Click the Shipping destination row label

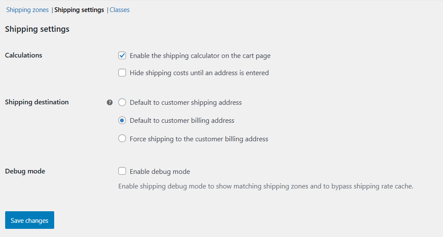37,102
